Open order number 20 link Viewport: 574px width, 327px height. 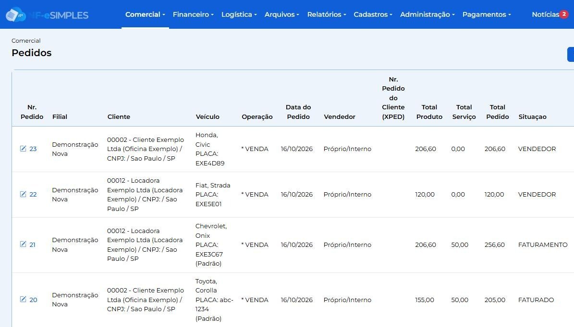(x=33, y=300)
